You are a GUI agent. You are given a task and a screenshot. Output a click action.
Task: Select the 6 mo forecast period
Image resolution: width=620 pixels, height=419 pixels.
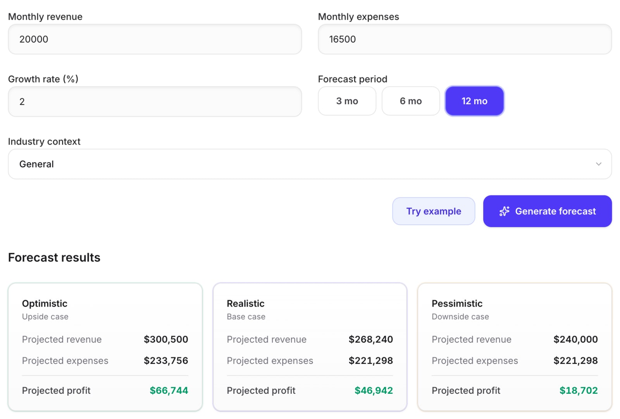coord(411,101)
